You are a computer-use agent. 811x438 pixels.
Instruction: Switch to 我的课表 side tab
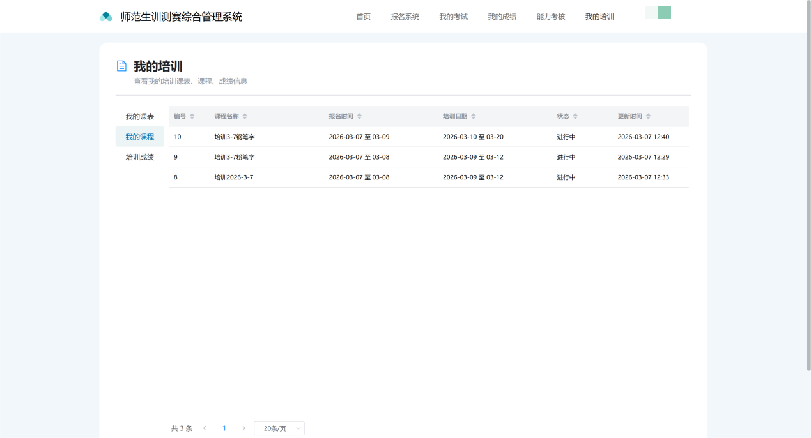click(x=140, y=117)
